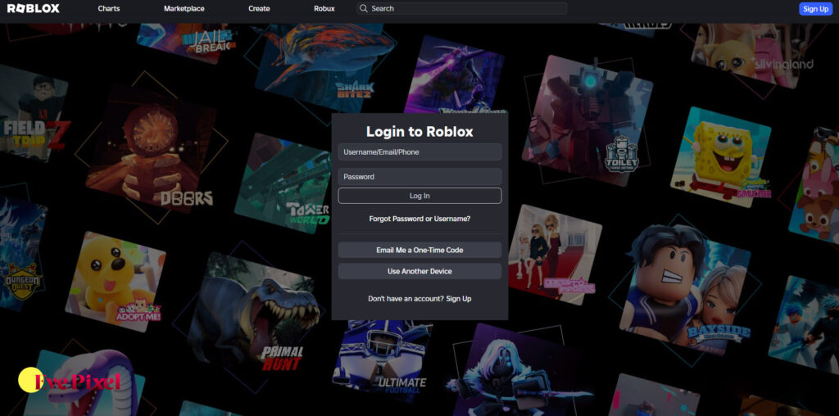Click Email Me a One-Time Code
Screen dimensions: 839x416
pos(419,250)
